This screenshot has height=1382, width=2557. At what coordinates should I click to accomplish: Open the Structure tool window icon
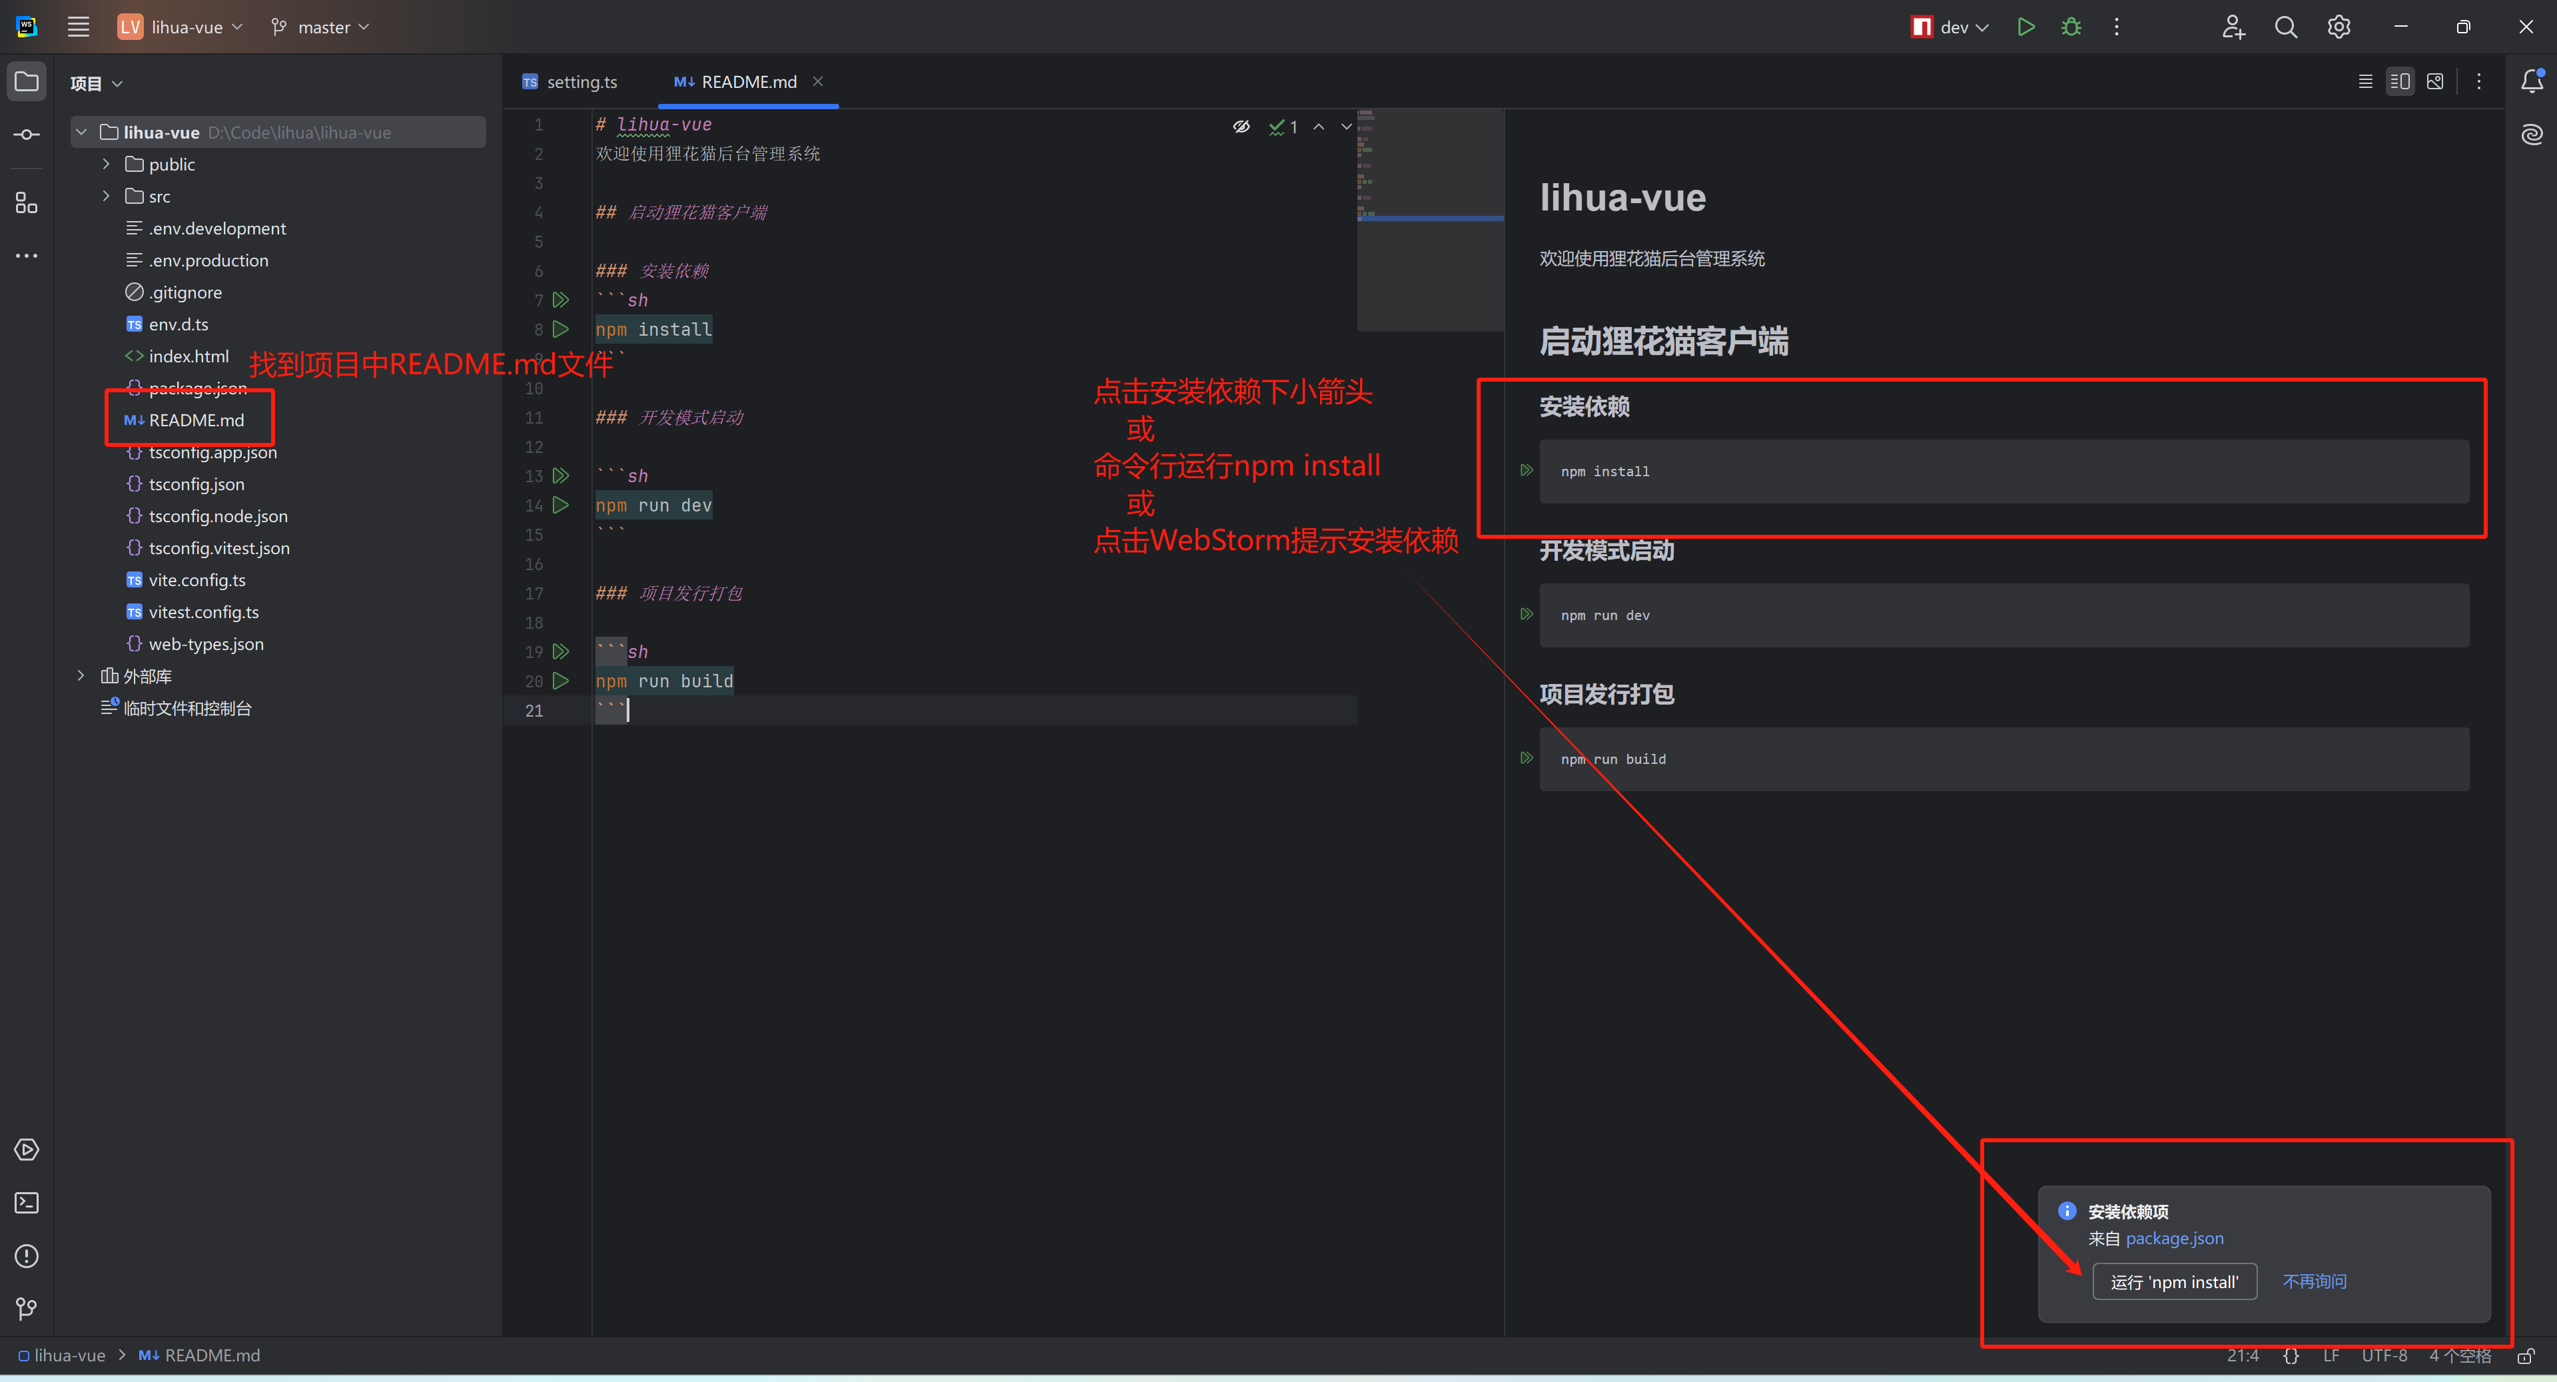pos(27,204)
